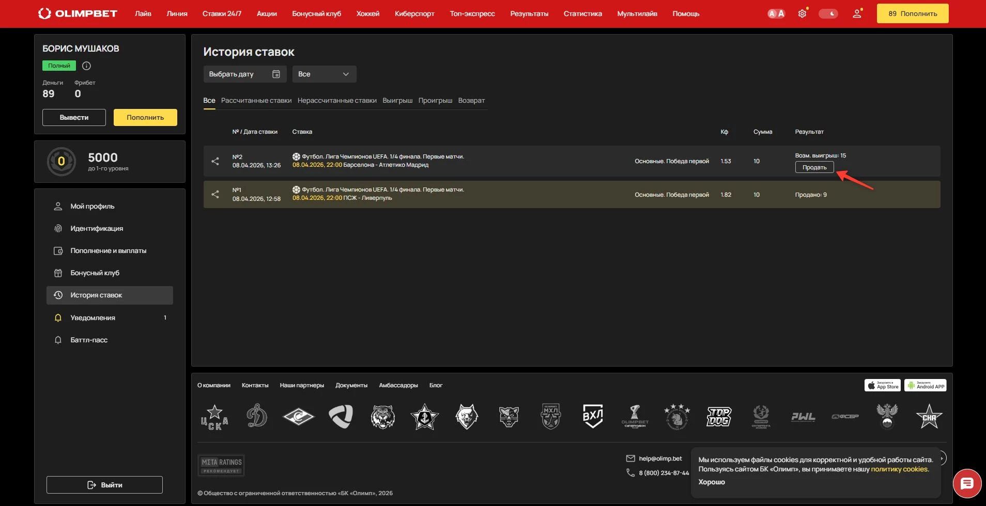The image size is (986, 506).
Task: Open App Store download badge
Action: coord(882,386)
